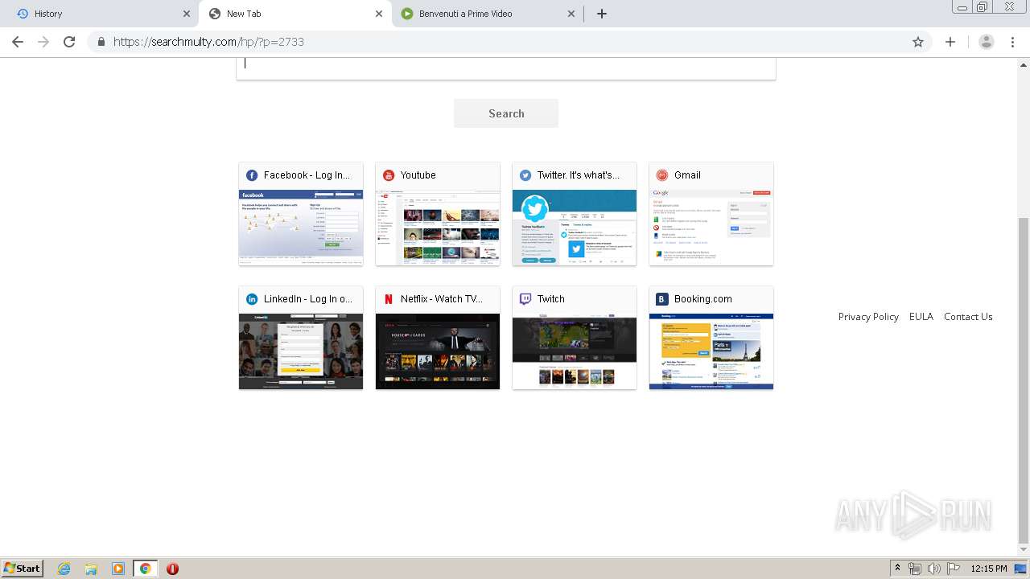Screen dimensions: 1030x579
Task: Click the plus extension icon beside address bar
Action: pos(950,42)
